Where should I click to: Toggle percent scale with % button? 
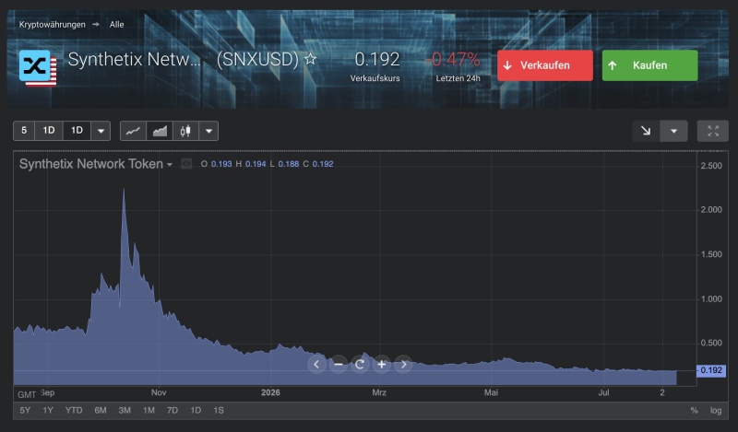point(694,411)
